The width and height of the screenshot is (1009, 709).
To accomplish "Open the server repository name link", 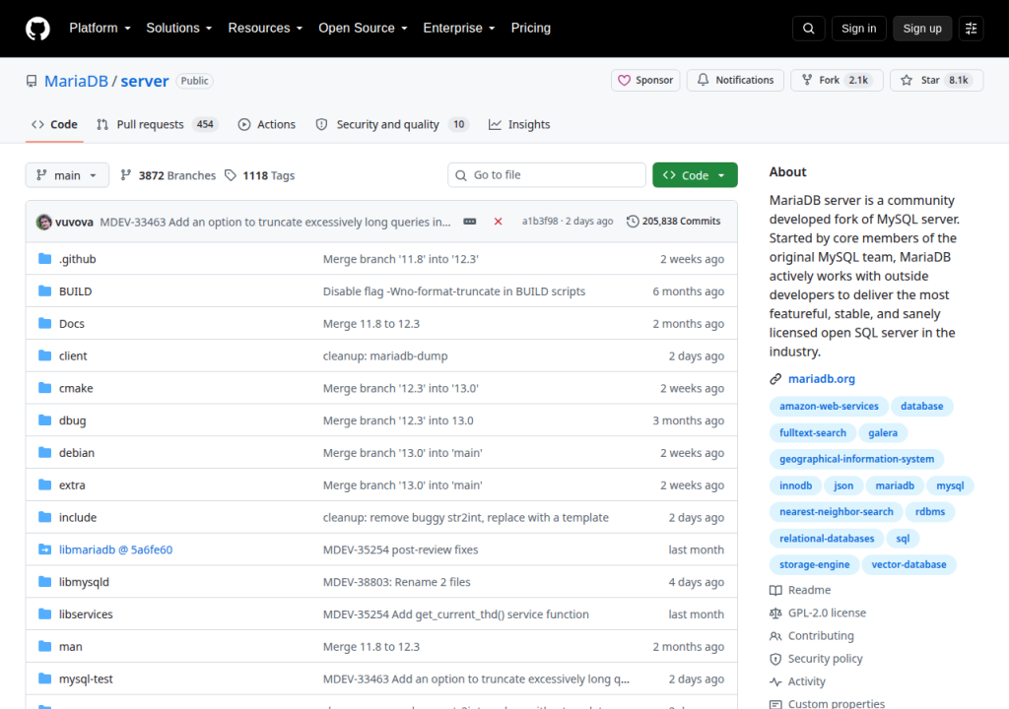I will (145, 81).
